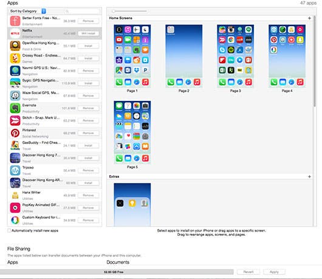Select the Page 3 home screen thumbnail

(x=235, y=56)
